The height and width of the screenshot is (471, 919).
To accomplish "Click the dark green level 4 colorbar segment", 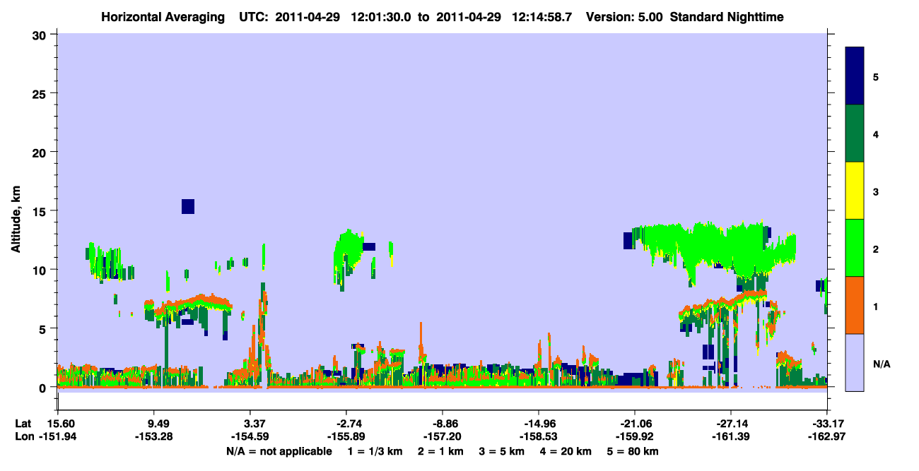I will (855, 133).
